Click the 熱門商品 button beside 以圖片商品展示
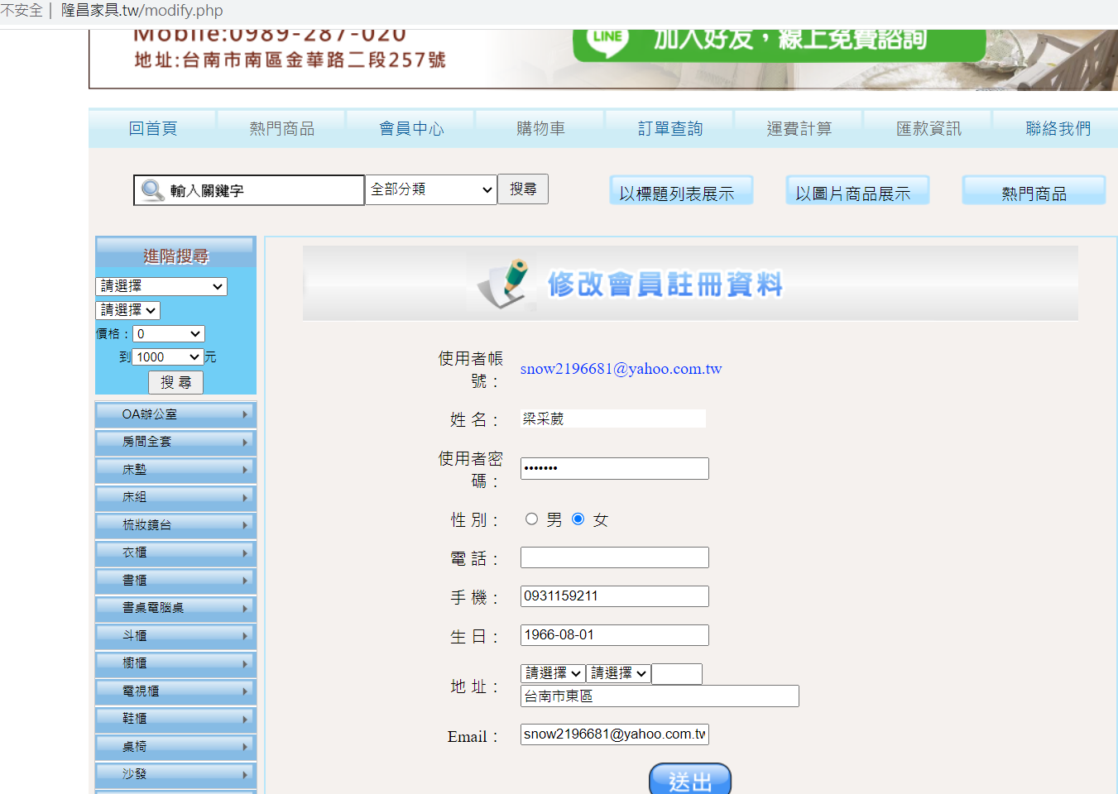The image size is (1118, 794). [1034, 190]
